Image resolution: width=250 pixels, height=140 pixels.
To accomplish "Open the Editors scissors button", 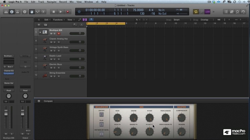I will (43, 12).
